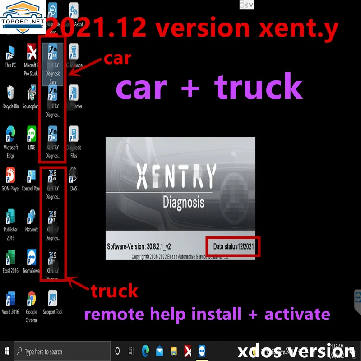Click the 'Type here to search' box
Viewport: 361px width, 361px height.
point(62,352)
